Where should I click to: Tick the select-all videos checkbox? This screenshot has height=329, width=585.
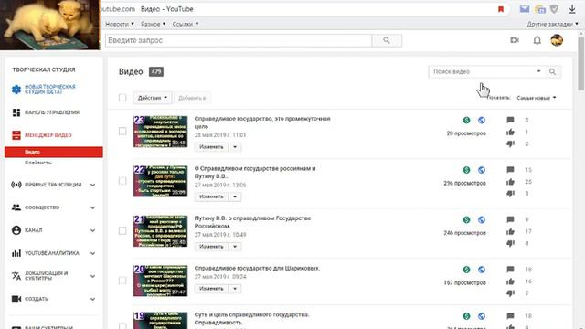122,98
